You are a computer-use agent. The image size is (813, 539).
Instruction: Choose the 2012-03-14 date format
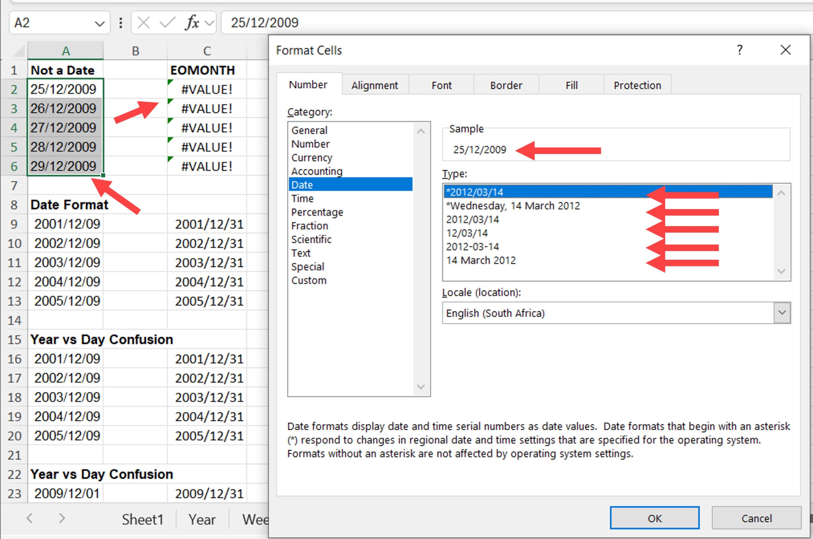click(x=473, y=246)
